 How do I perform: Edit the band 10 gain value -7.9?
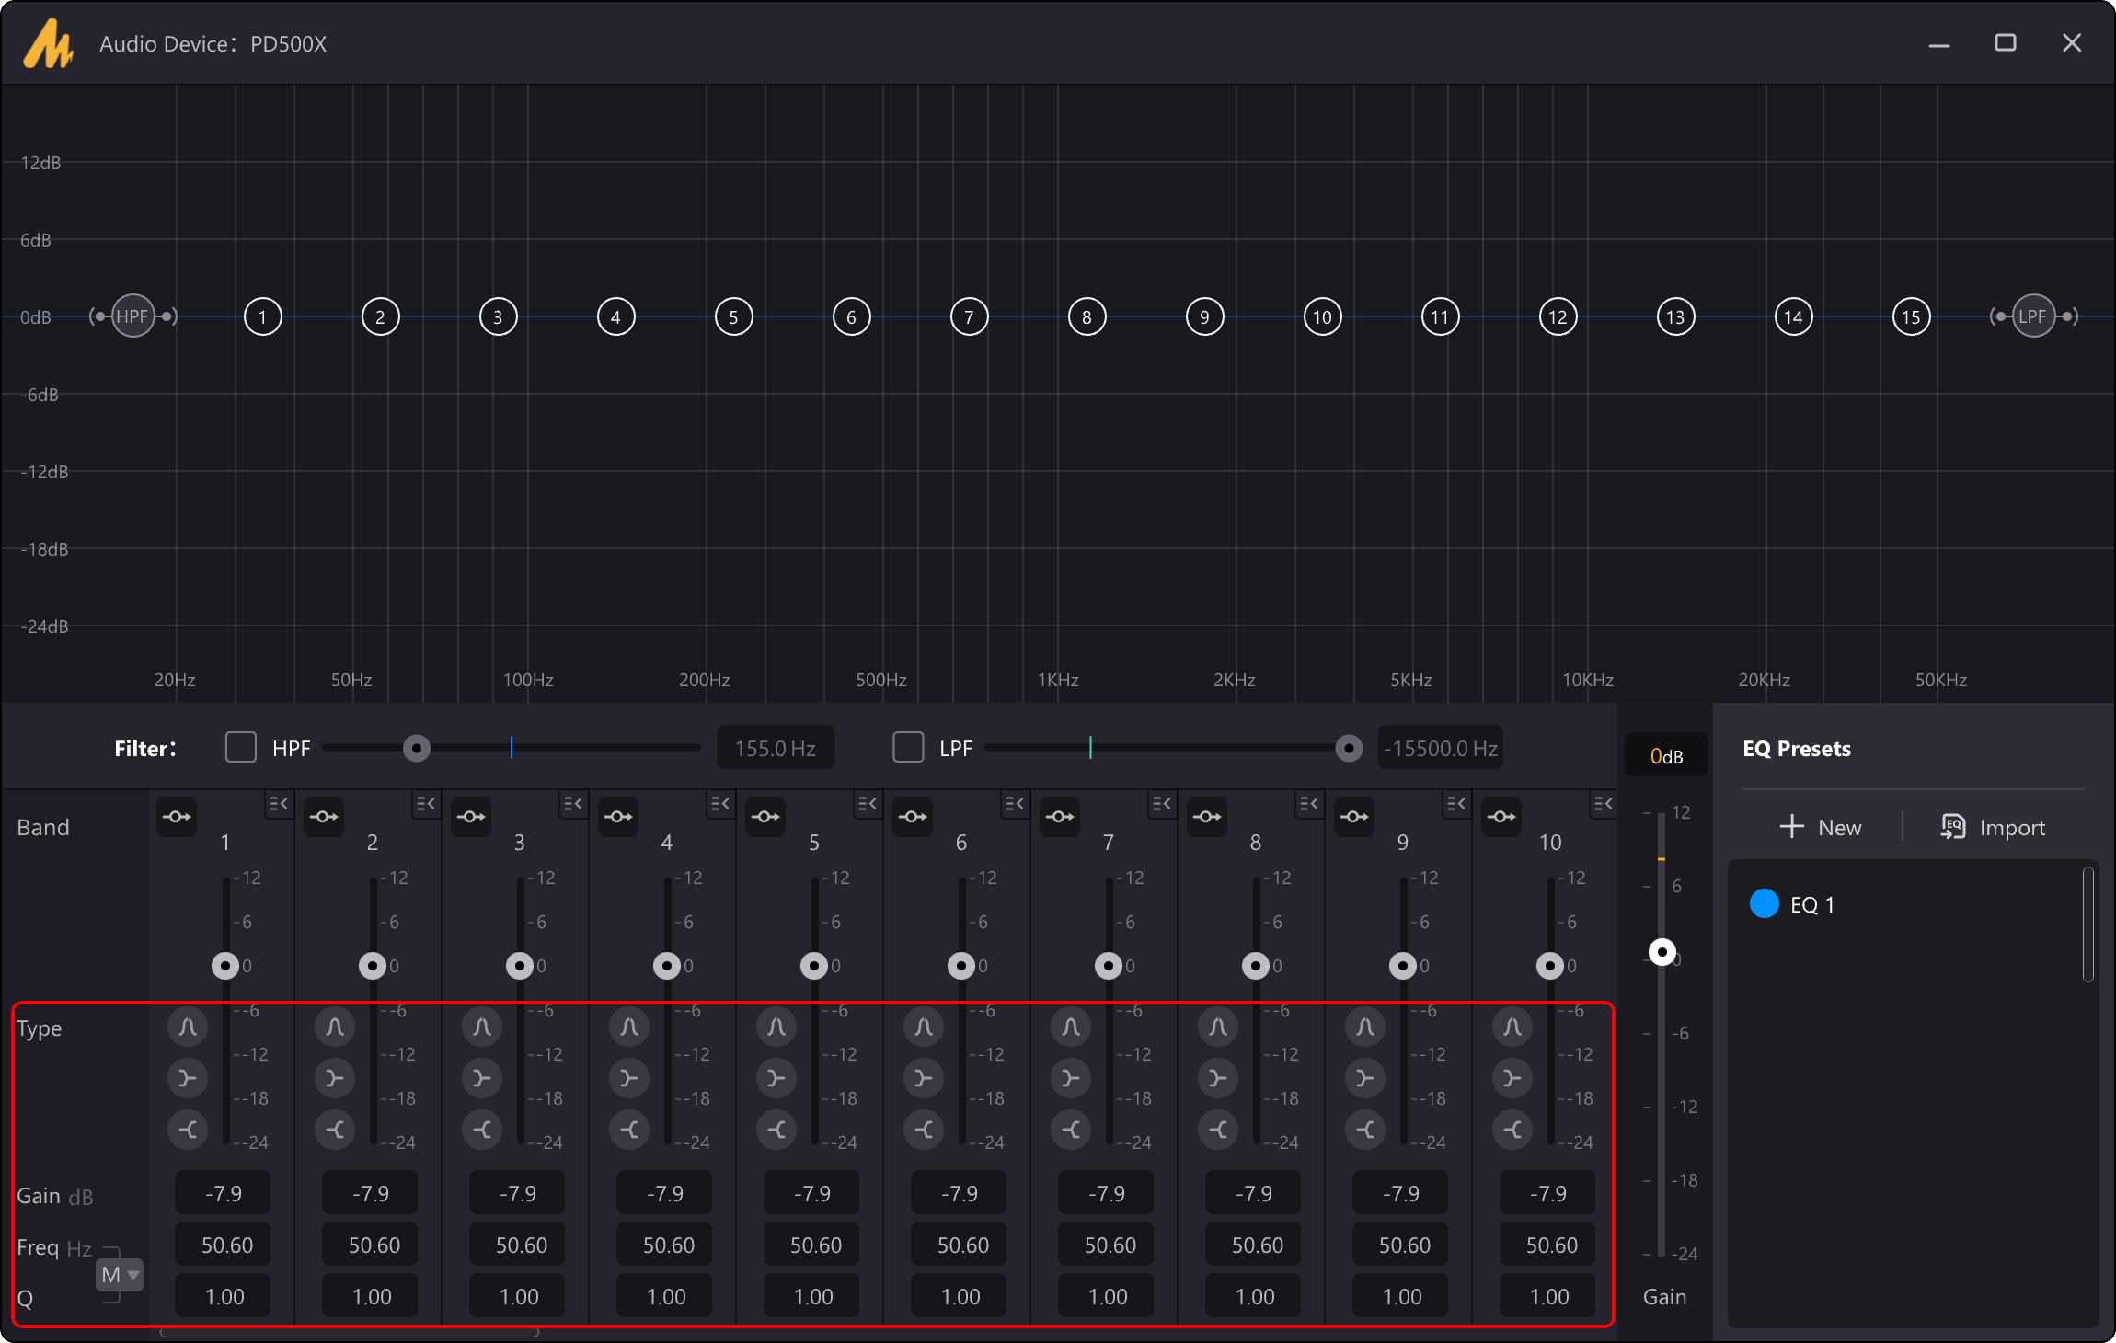coord(1547,1193)
